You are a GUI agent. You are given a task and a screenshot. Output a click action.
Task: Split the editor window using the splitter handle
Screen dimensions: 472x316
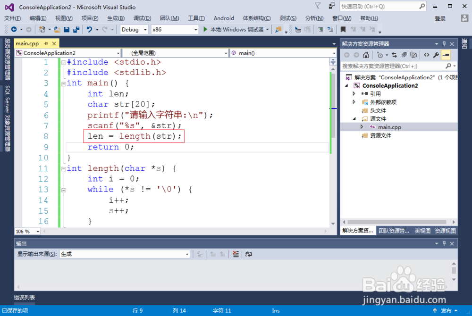[x=333, y=62]
